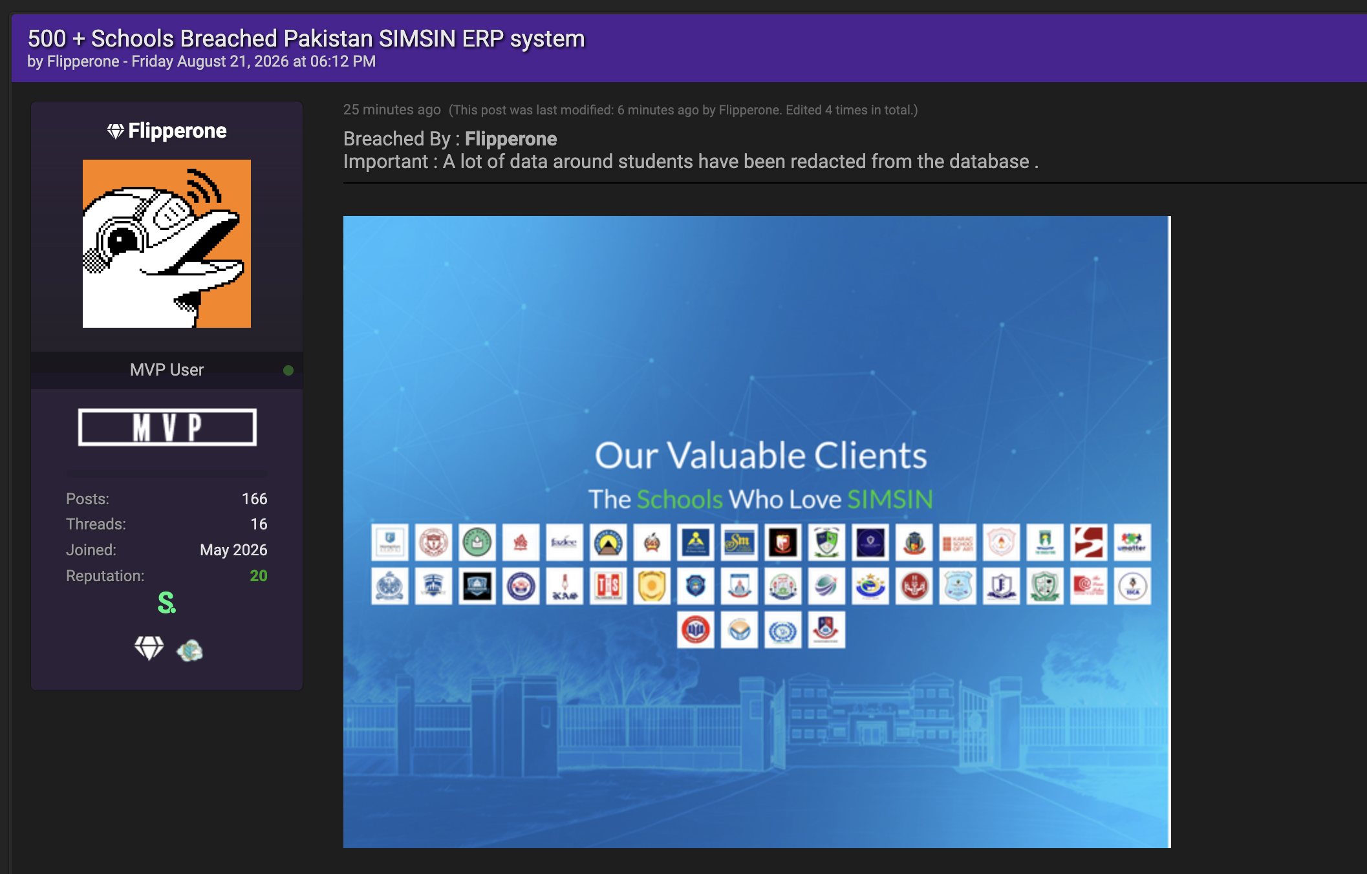
Task: Click the 'May 2026' joined date
Action: click(x=233, y=550)
